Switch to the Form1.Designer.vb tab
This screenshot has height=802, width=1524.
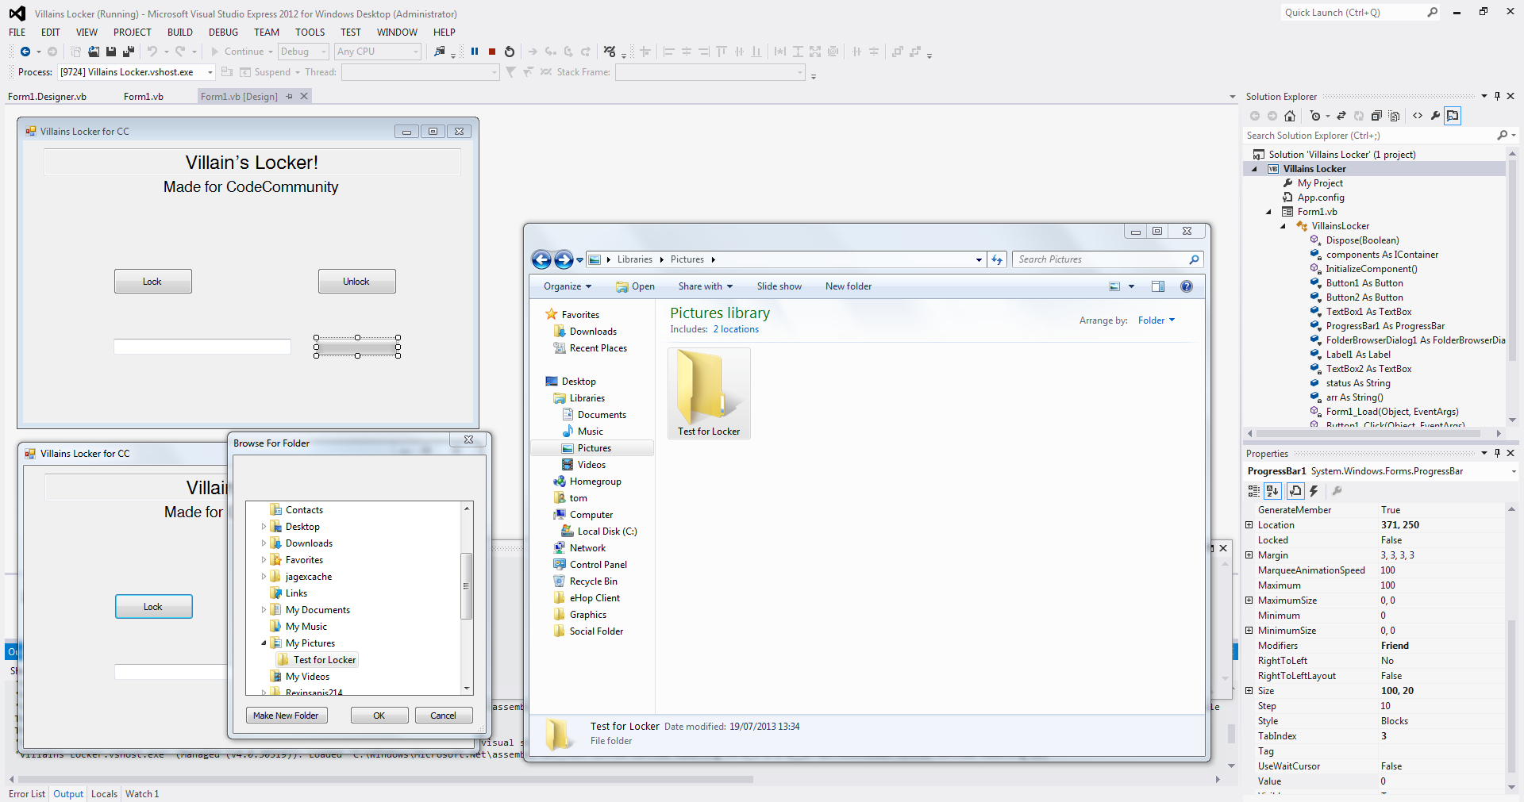(x=48, y=97)
